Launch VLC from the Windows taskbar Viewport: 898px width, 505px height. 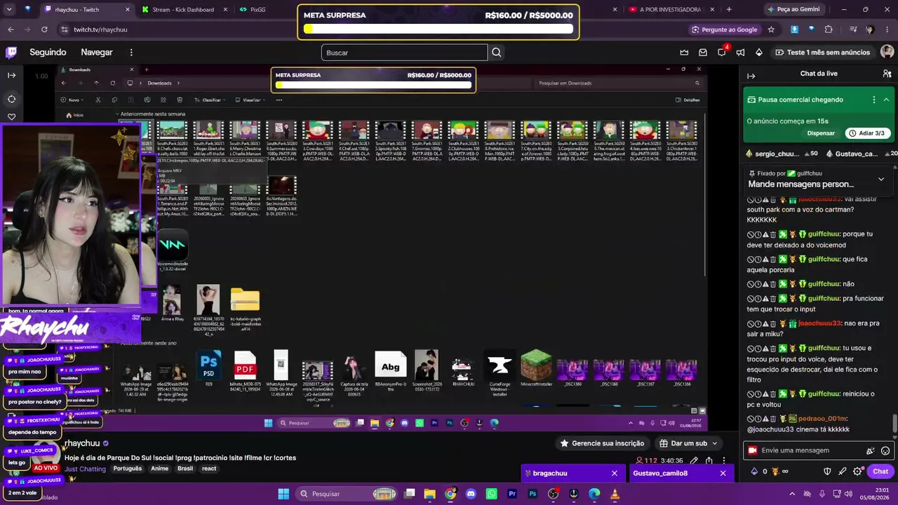click(x=615, y=494)
